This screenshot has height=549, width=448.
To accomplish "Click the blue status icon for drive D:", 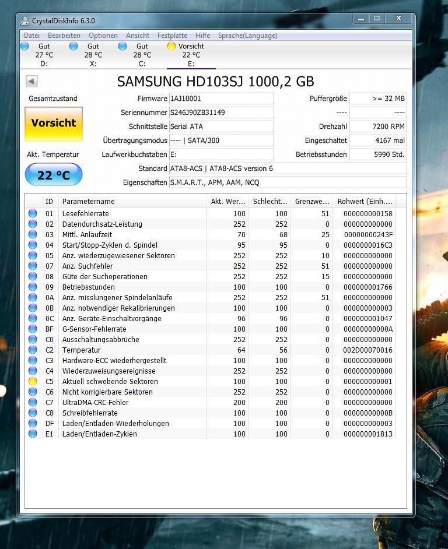I will coord(25,46).
